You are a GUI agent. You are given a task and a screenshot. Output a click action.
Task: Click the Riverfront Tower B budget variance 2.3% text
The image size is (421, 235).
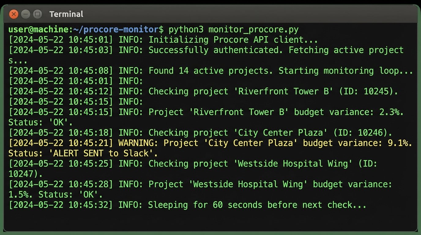(x=276, y=112)
